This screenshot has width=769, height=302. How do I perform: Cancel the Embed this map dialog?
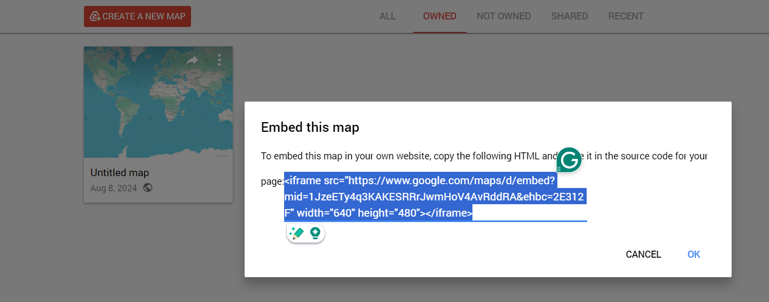pos(643,254)
